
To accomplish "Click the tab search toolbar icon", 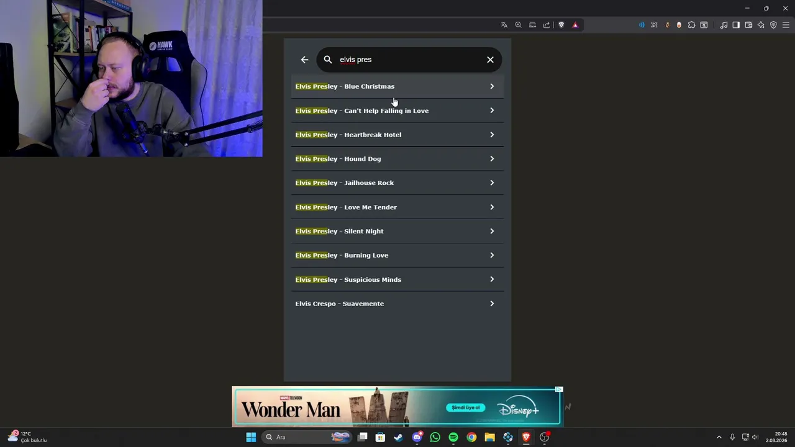I will point(704,25).
